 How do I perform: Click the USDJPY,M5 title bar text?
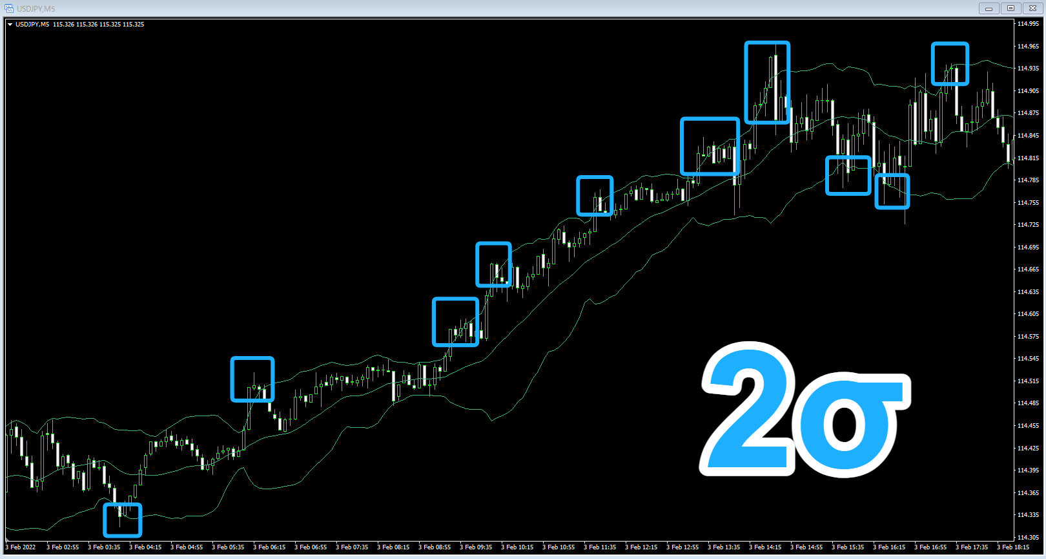coord(36,9)
